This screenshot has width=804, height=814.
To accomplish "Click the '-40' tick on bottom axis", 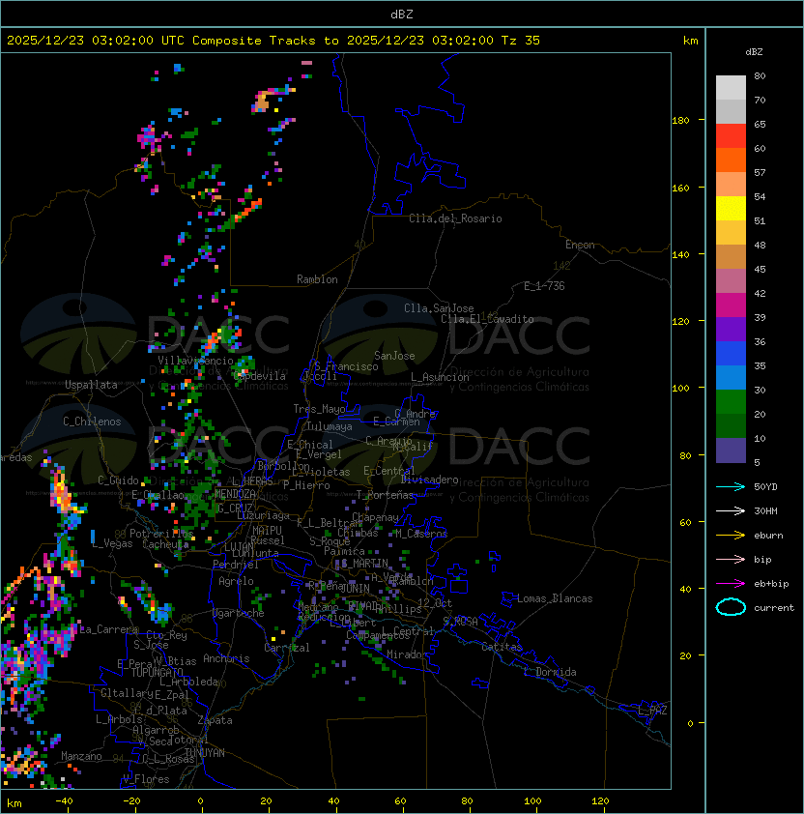I will (x=64, y=801).
